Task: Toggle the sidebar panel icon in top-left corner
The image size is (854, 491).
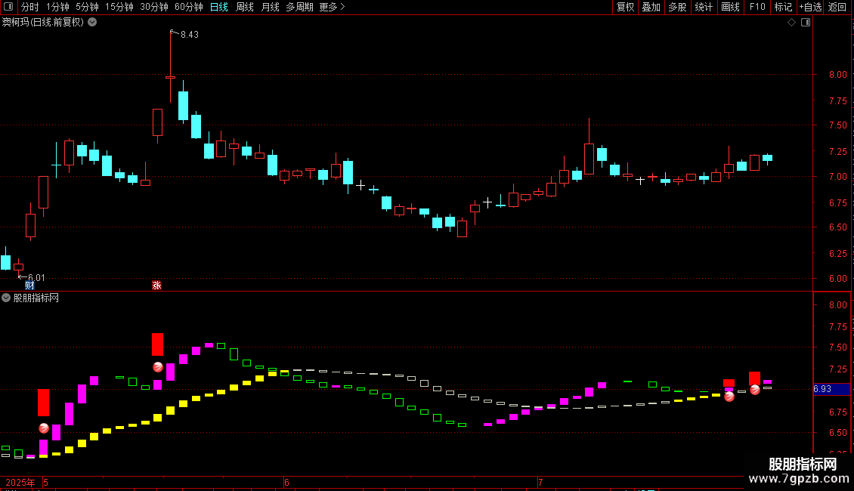Action: 8,7
